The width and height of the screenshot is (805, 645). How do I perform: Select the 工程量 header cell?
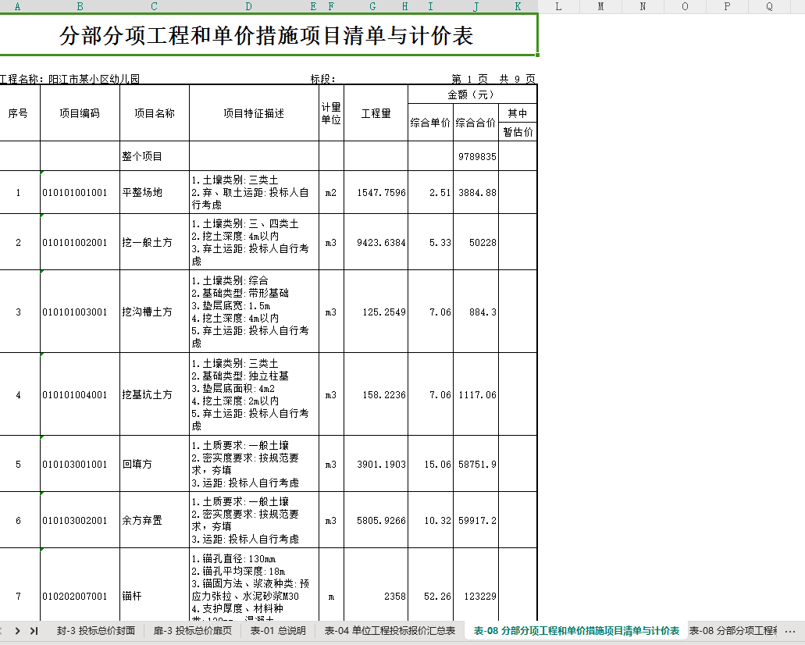click(376, 113)
